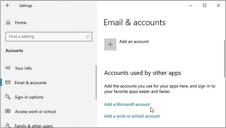The image size is (226, 128).
Task: Focus the Find a setting search box
Action: [45, 37]
